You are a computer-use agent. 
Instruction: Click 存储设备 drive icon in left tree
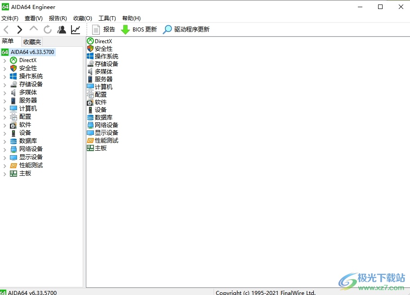[13, 84]
